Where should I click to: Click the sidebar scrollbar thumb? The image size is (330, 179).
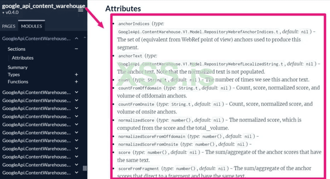click(85, 168)
